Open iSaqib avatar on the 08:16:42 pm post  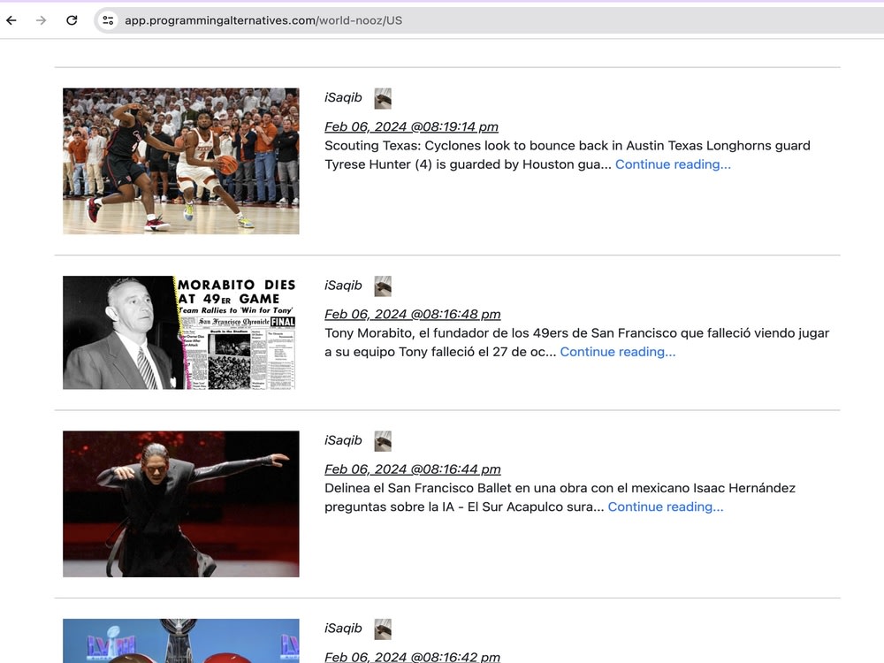tap(383, 629)
